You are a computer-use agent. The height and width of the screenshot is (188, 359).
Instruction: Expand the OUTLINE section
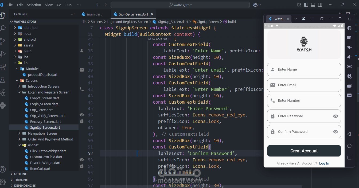click(20, 174)
